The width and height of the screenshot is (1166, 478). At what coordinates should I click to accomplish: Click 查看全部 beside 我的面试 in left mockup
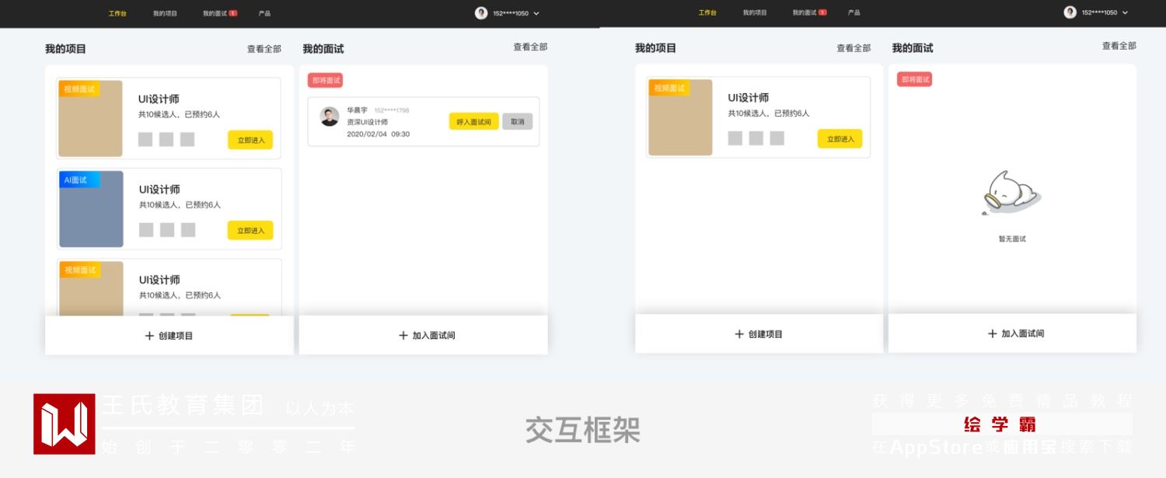click(x=530, y=47)
